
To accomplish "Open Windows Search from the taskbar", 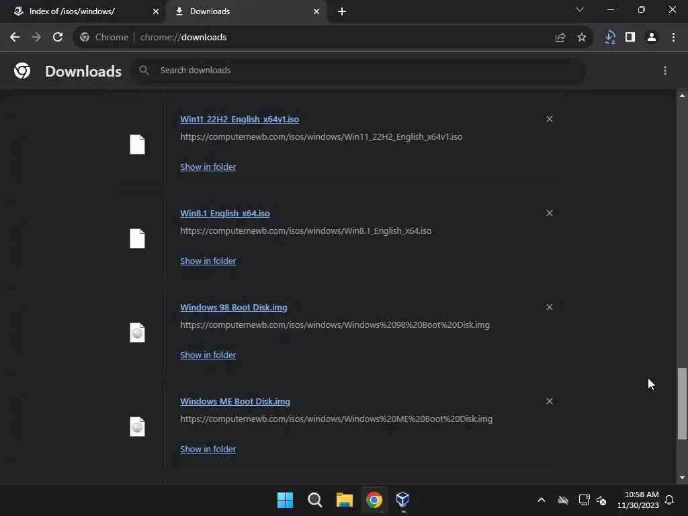I will click(315, 500).
